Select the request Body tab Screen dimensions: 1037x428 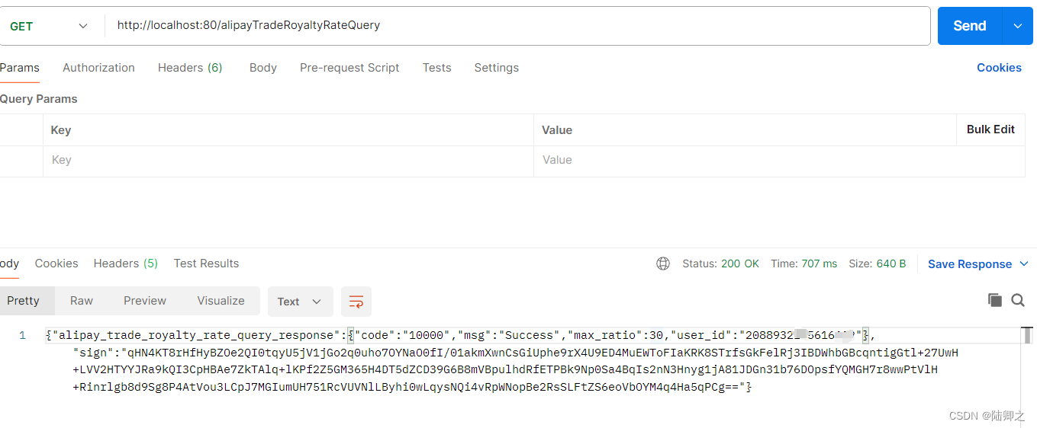pyautogui.click(x=262, y=68)
